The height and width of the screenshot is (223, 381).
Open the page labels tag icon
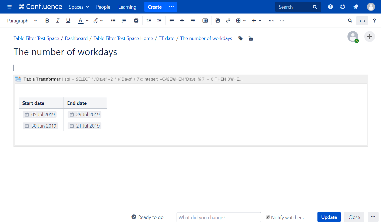point(240,39)
